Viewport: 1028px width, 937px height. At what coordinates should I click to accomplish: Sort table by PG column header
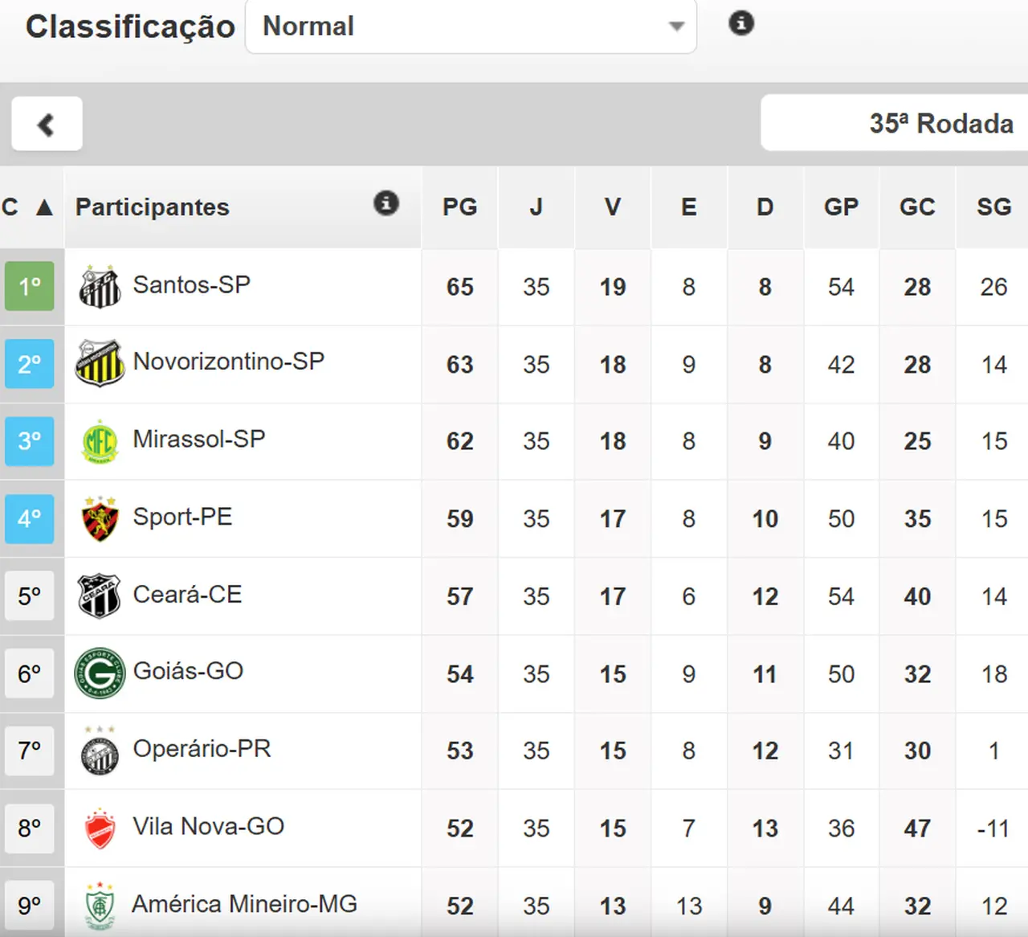tap(459, 207)
